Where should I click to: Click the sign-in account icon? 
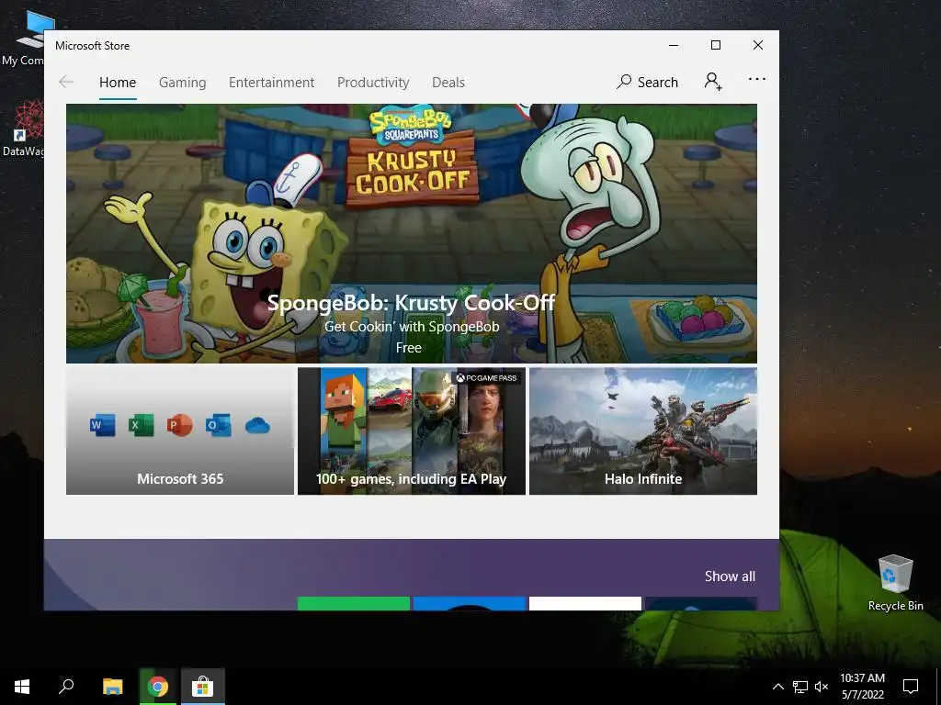point(713,81)
